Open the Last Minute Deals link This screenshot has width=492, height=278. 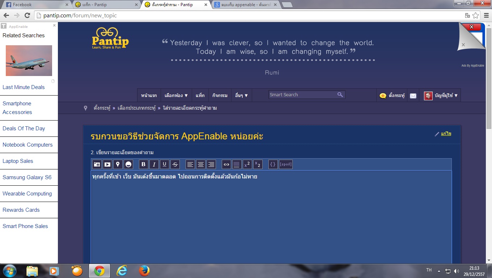pyautogui.click(x=24, y=87)
